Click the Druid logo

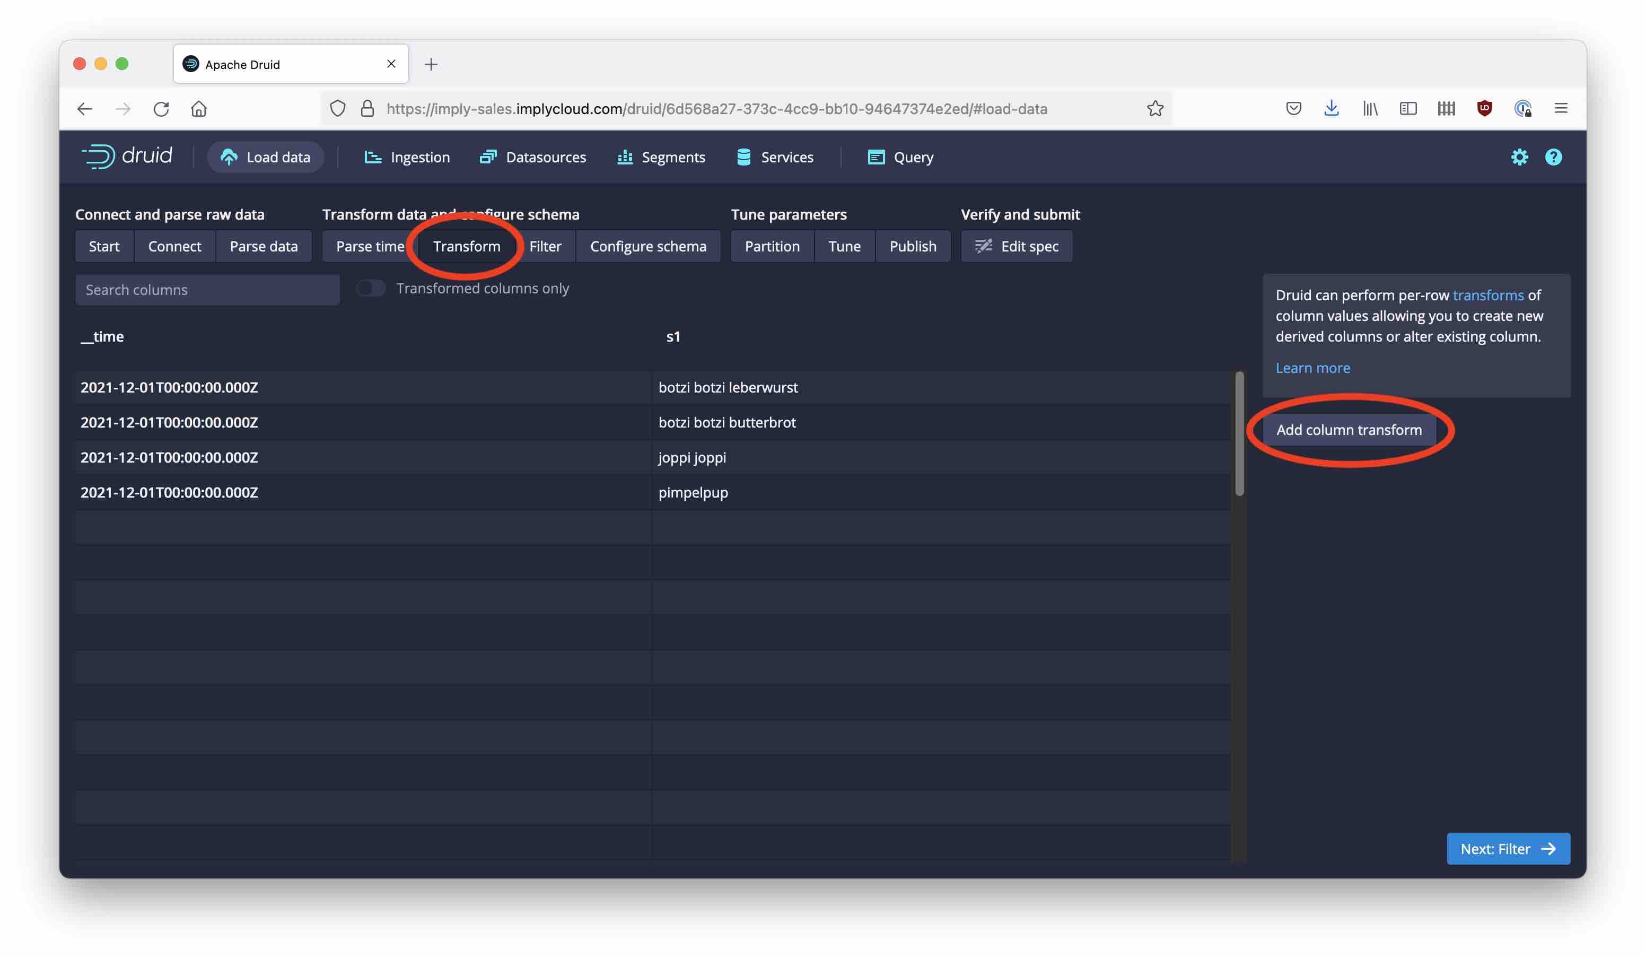click(127, 156)
